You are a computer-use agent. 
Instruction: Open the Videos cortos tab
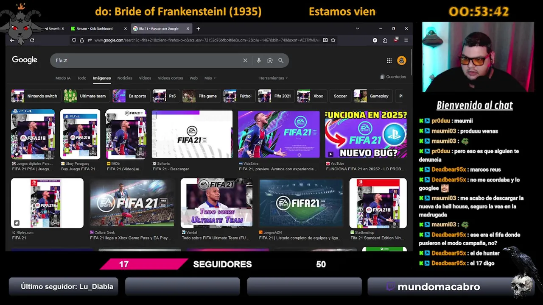170,78
